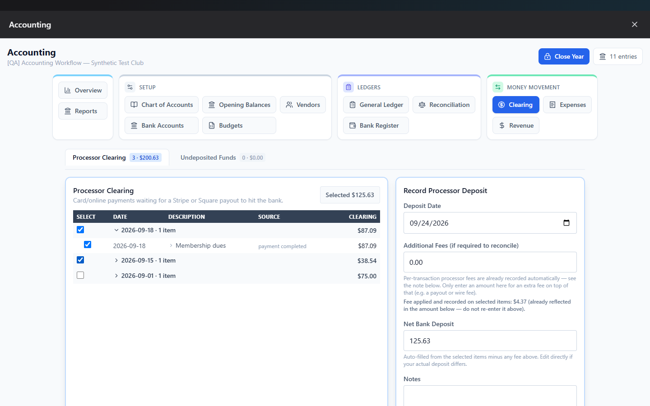Click the sliders icon beside SETUP

point(130,87)
